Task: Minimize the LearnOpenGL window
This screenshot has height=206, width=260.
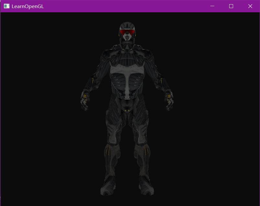Action: 212,6
